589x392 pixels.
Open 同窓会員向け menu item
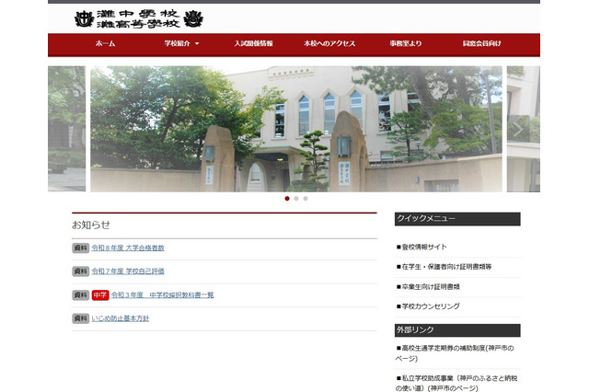coord(481,43)
